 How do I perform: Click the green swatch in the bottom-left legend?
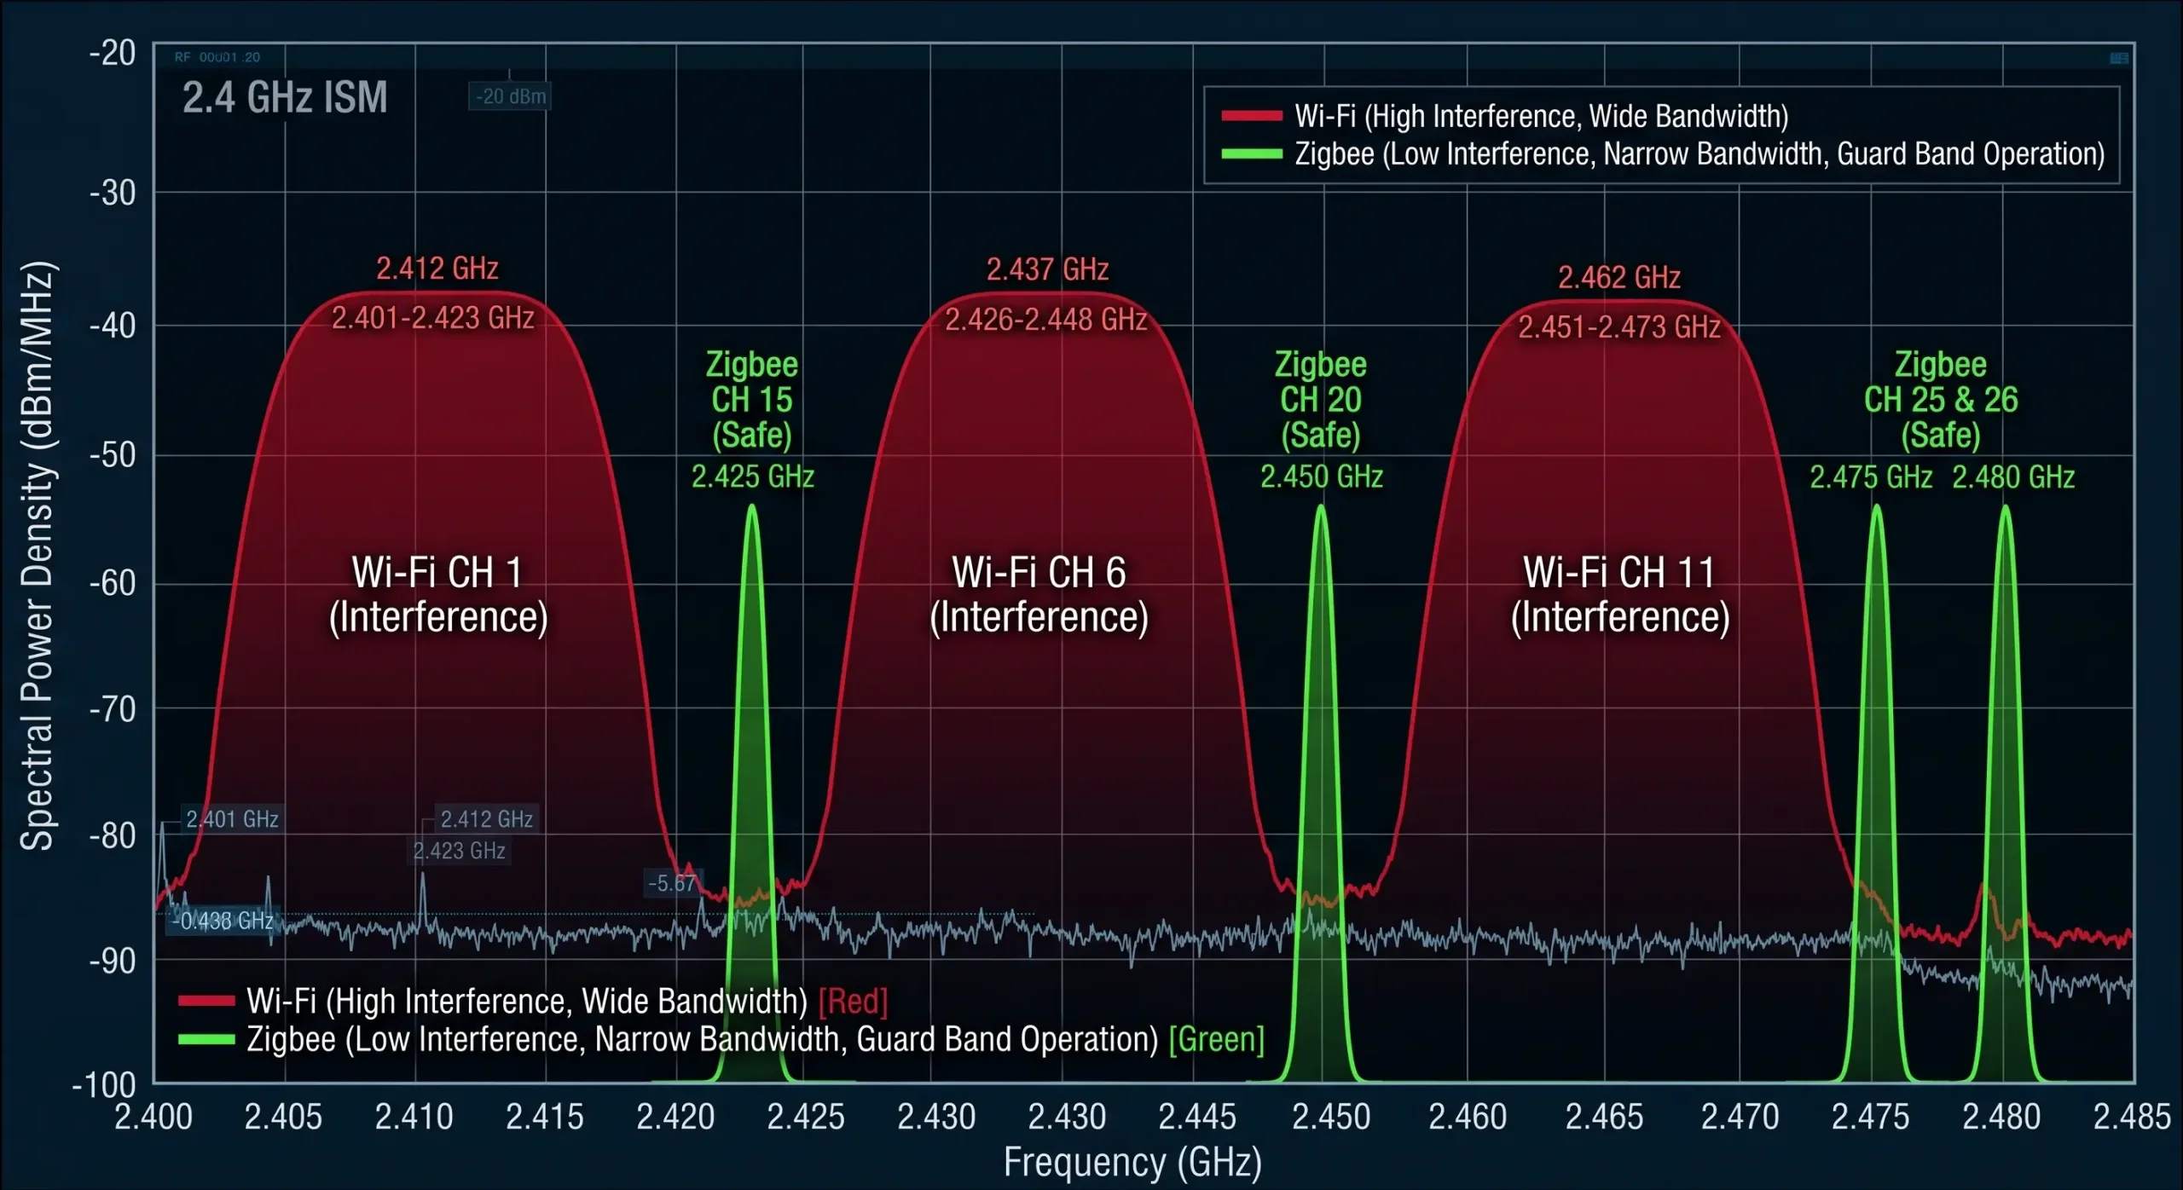click(206, 1039)
